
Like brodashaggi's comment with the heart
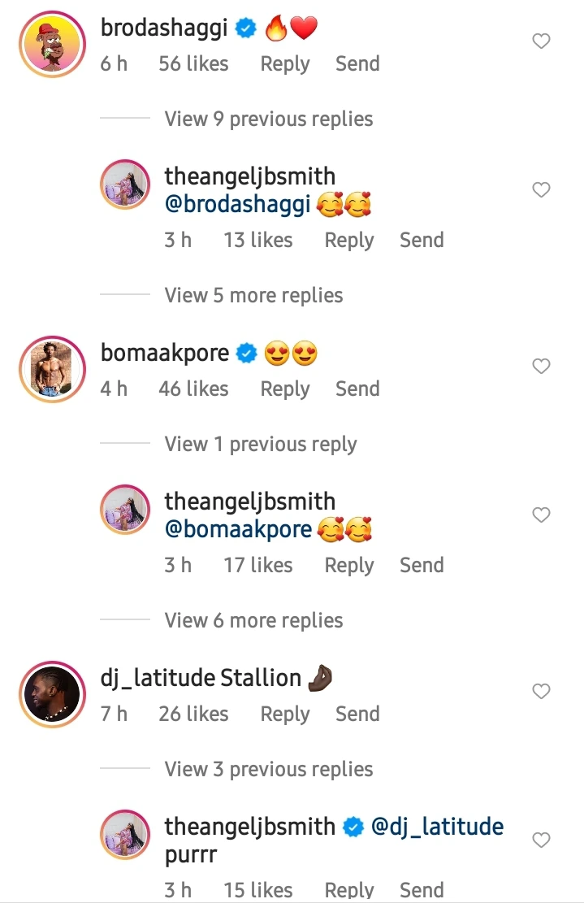pos(541,41)
